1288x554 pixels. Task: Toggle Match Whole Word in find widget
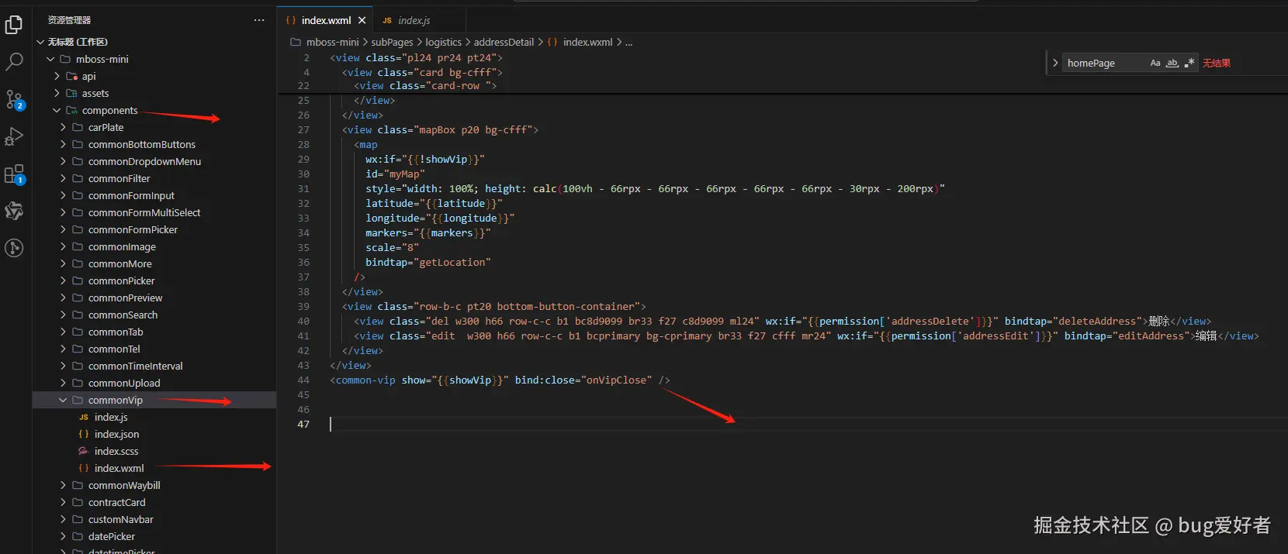click(1172, 63)
